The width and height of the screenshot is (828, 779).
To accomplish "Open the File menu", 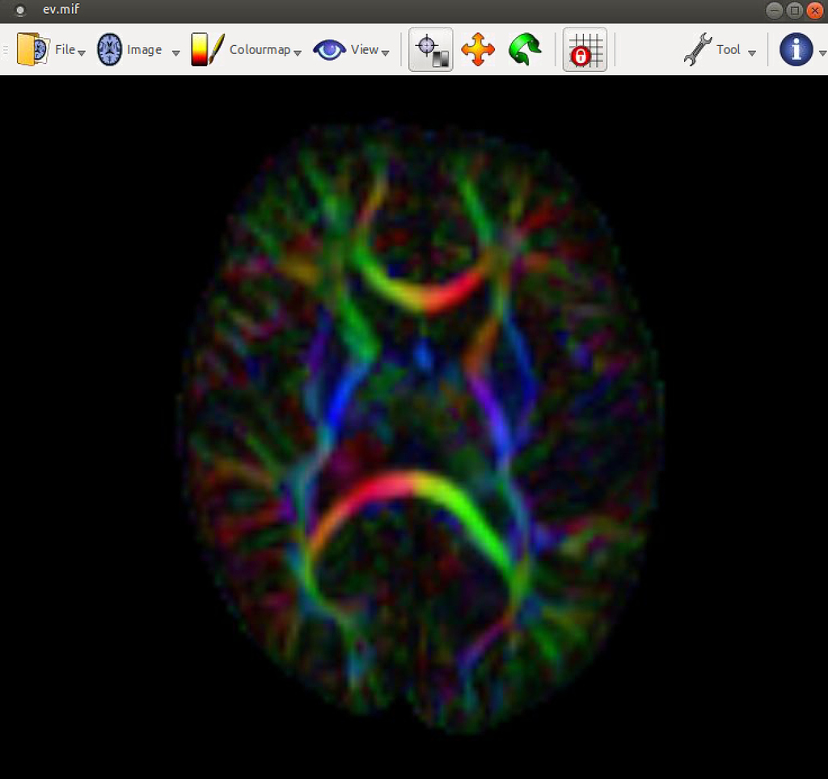I will pyautogui.click(x=65, y=48).
